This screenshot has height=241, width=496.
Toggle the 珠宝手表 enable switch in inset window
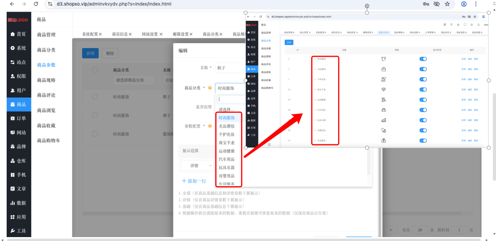423,90
